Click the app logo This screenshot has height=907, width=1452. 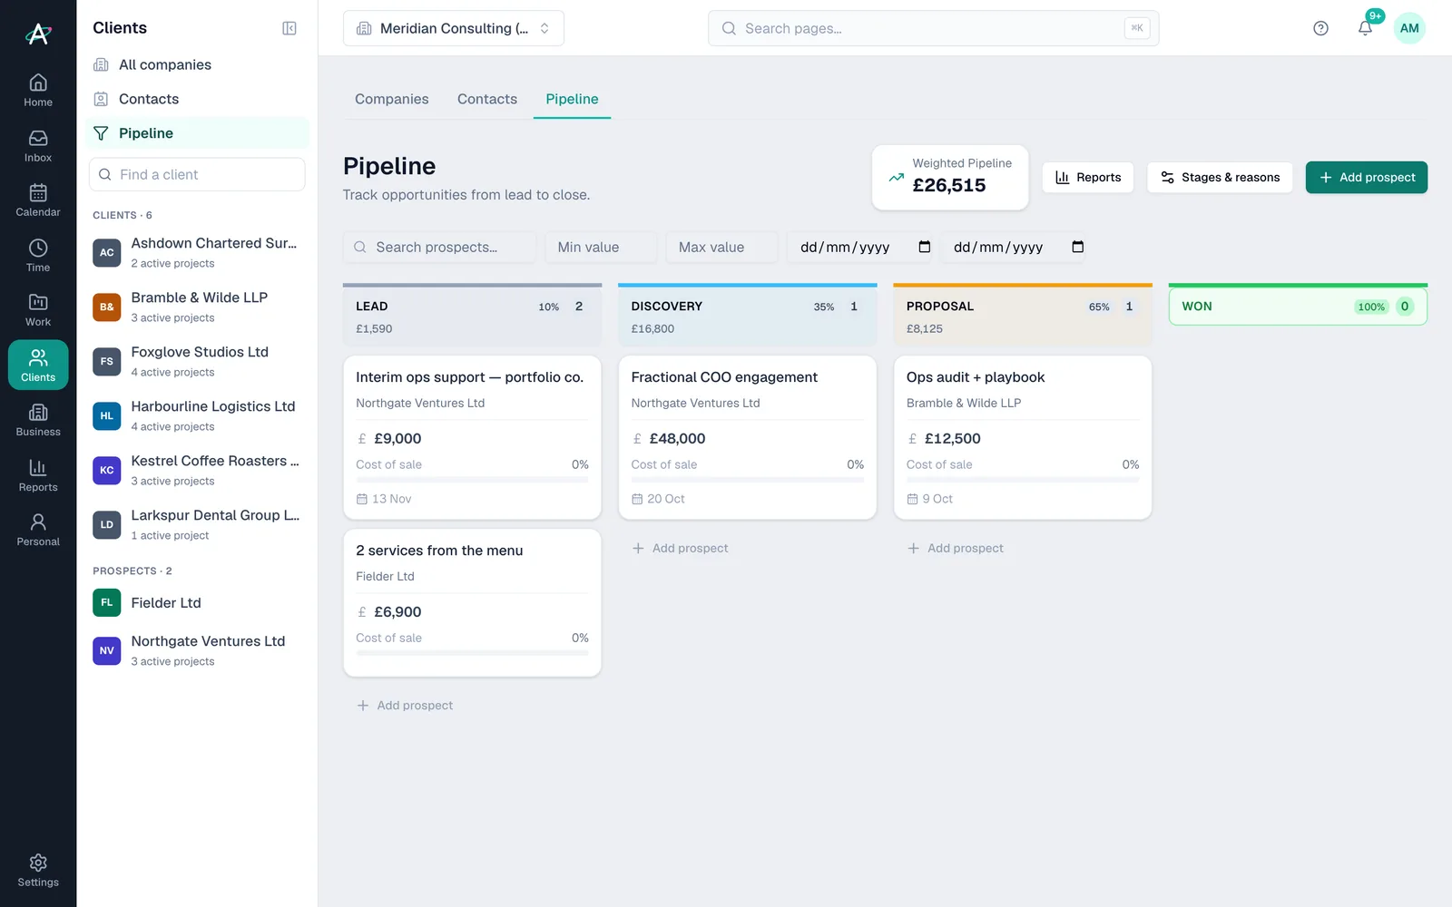tap(38, 34)
